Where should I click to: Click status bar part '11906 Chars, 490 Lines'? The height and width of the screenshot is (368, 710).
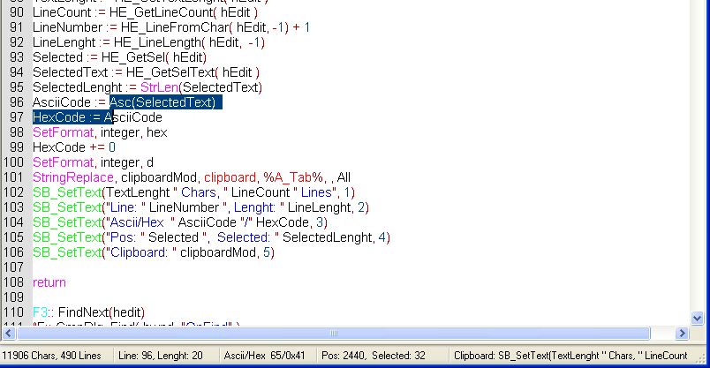(x=51, y=356)
